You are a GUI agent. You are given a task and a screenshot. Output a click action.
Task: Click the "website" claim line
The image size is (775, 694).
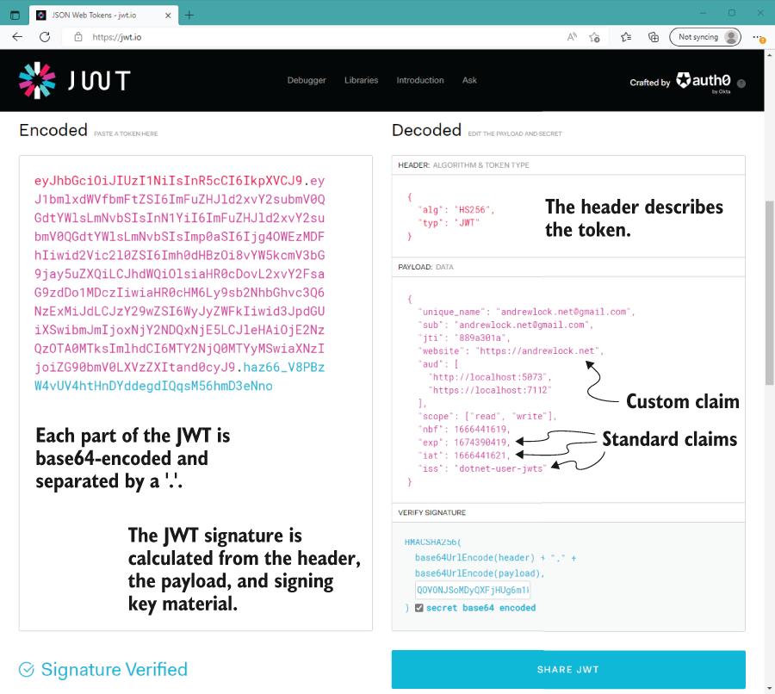[511, 351]
